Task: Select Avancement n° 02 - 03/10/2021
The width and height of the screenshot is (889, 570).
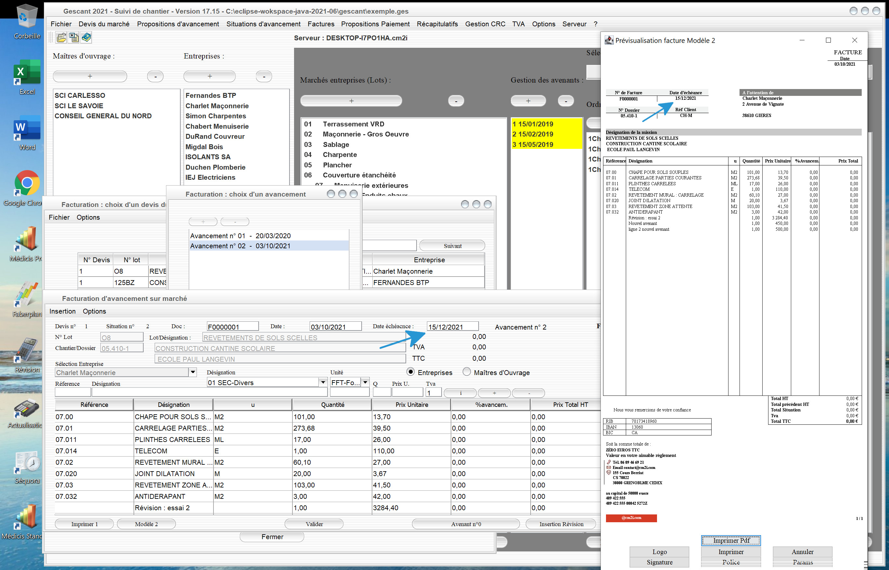Action: click(x=269, y=246)
